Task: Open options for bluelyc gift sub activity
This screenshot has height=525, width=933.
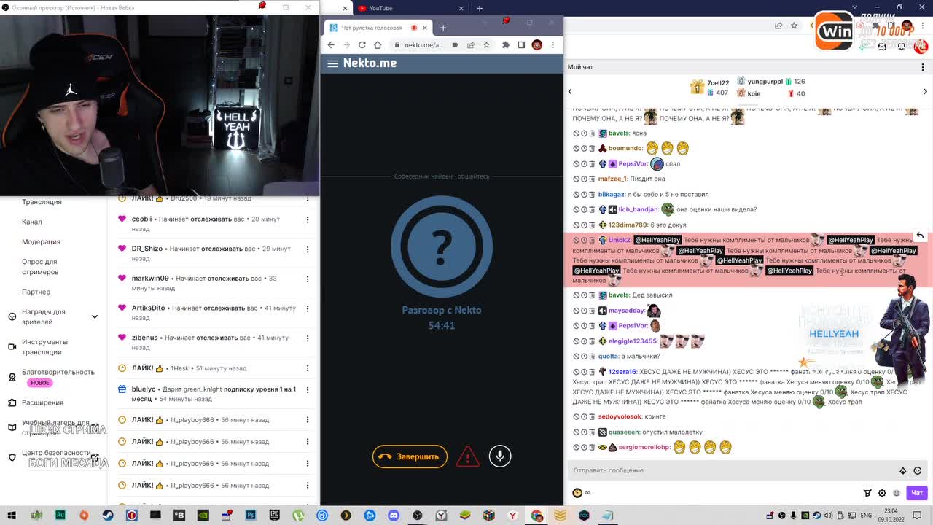Action: tap(308, 390)
